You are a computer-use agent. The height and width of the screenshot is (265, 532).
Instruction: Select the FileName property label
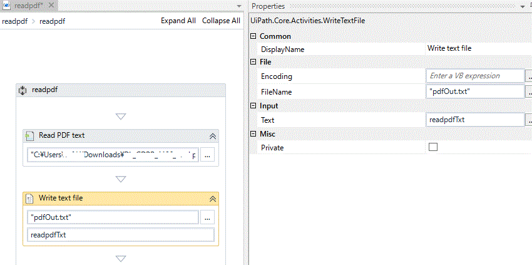[276, 92]
